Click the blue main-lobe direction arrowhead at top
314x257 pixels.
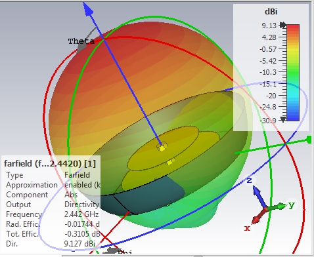(88, 9)
